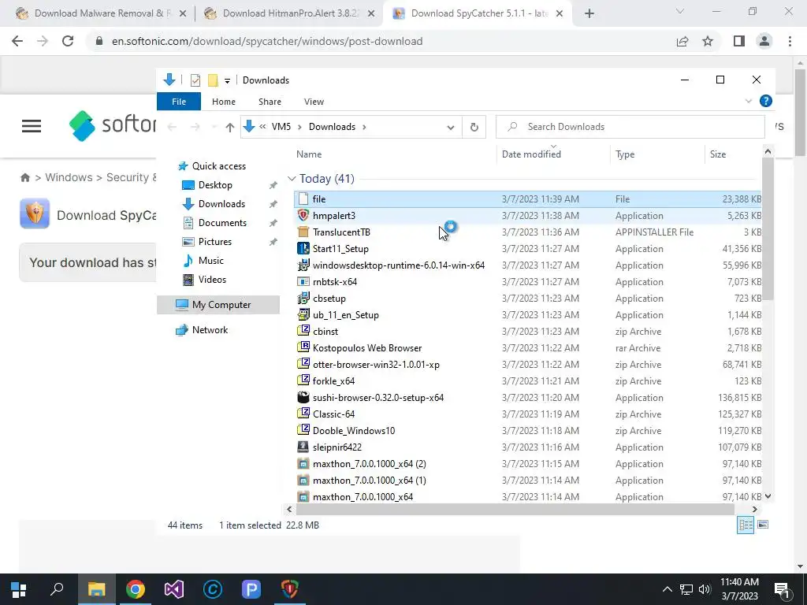Expand the ribbon with the chevron
The width and height of the screenshot is (807, 605).
749,102
